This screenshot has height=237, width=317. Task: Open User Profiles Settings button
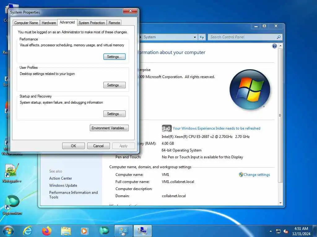(115, 85)
